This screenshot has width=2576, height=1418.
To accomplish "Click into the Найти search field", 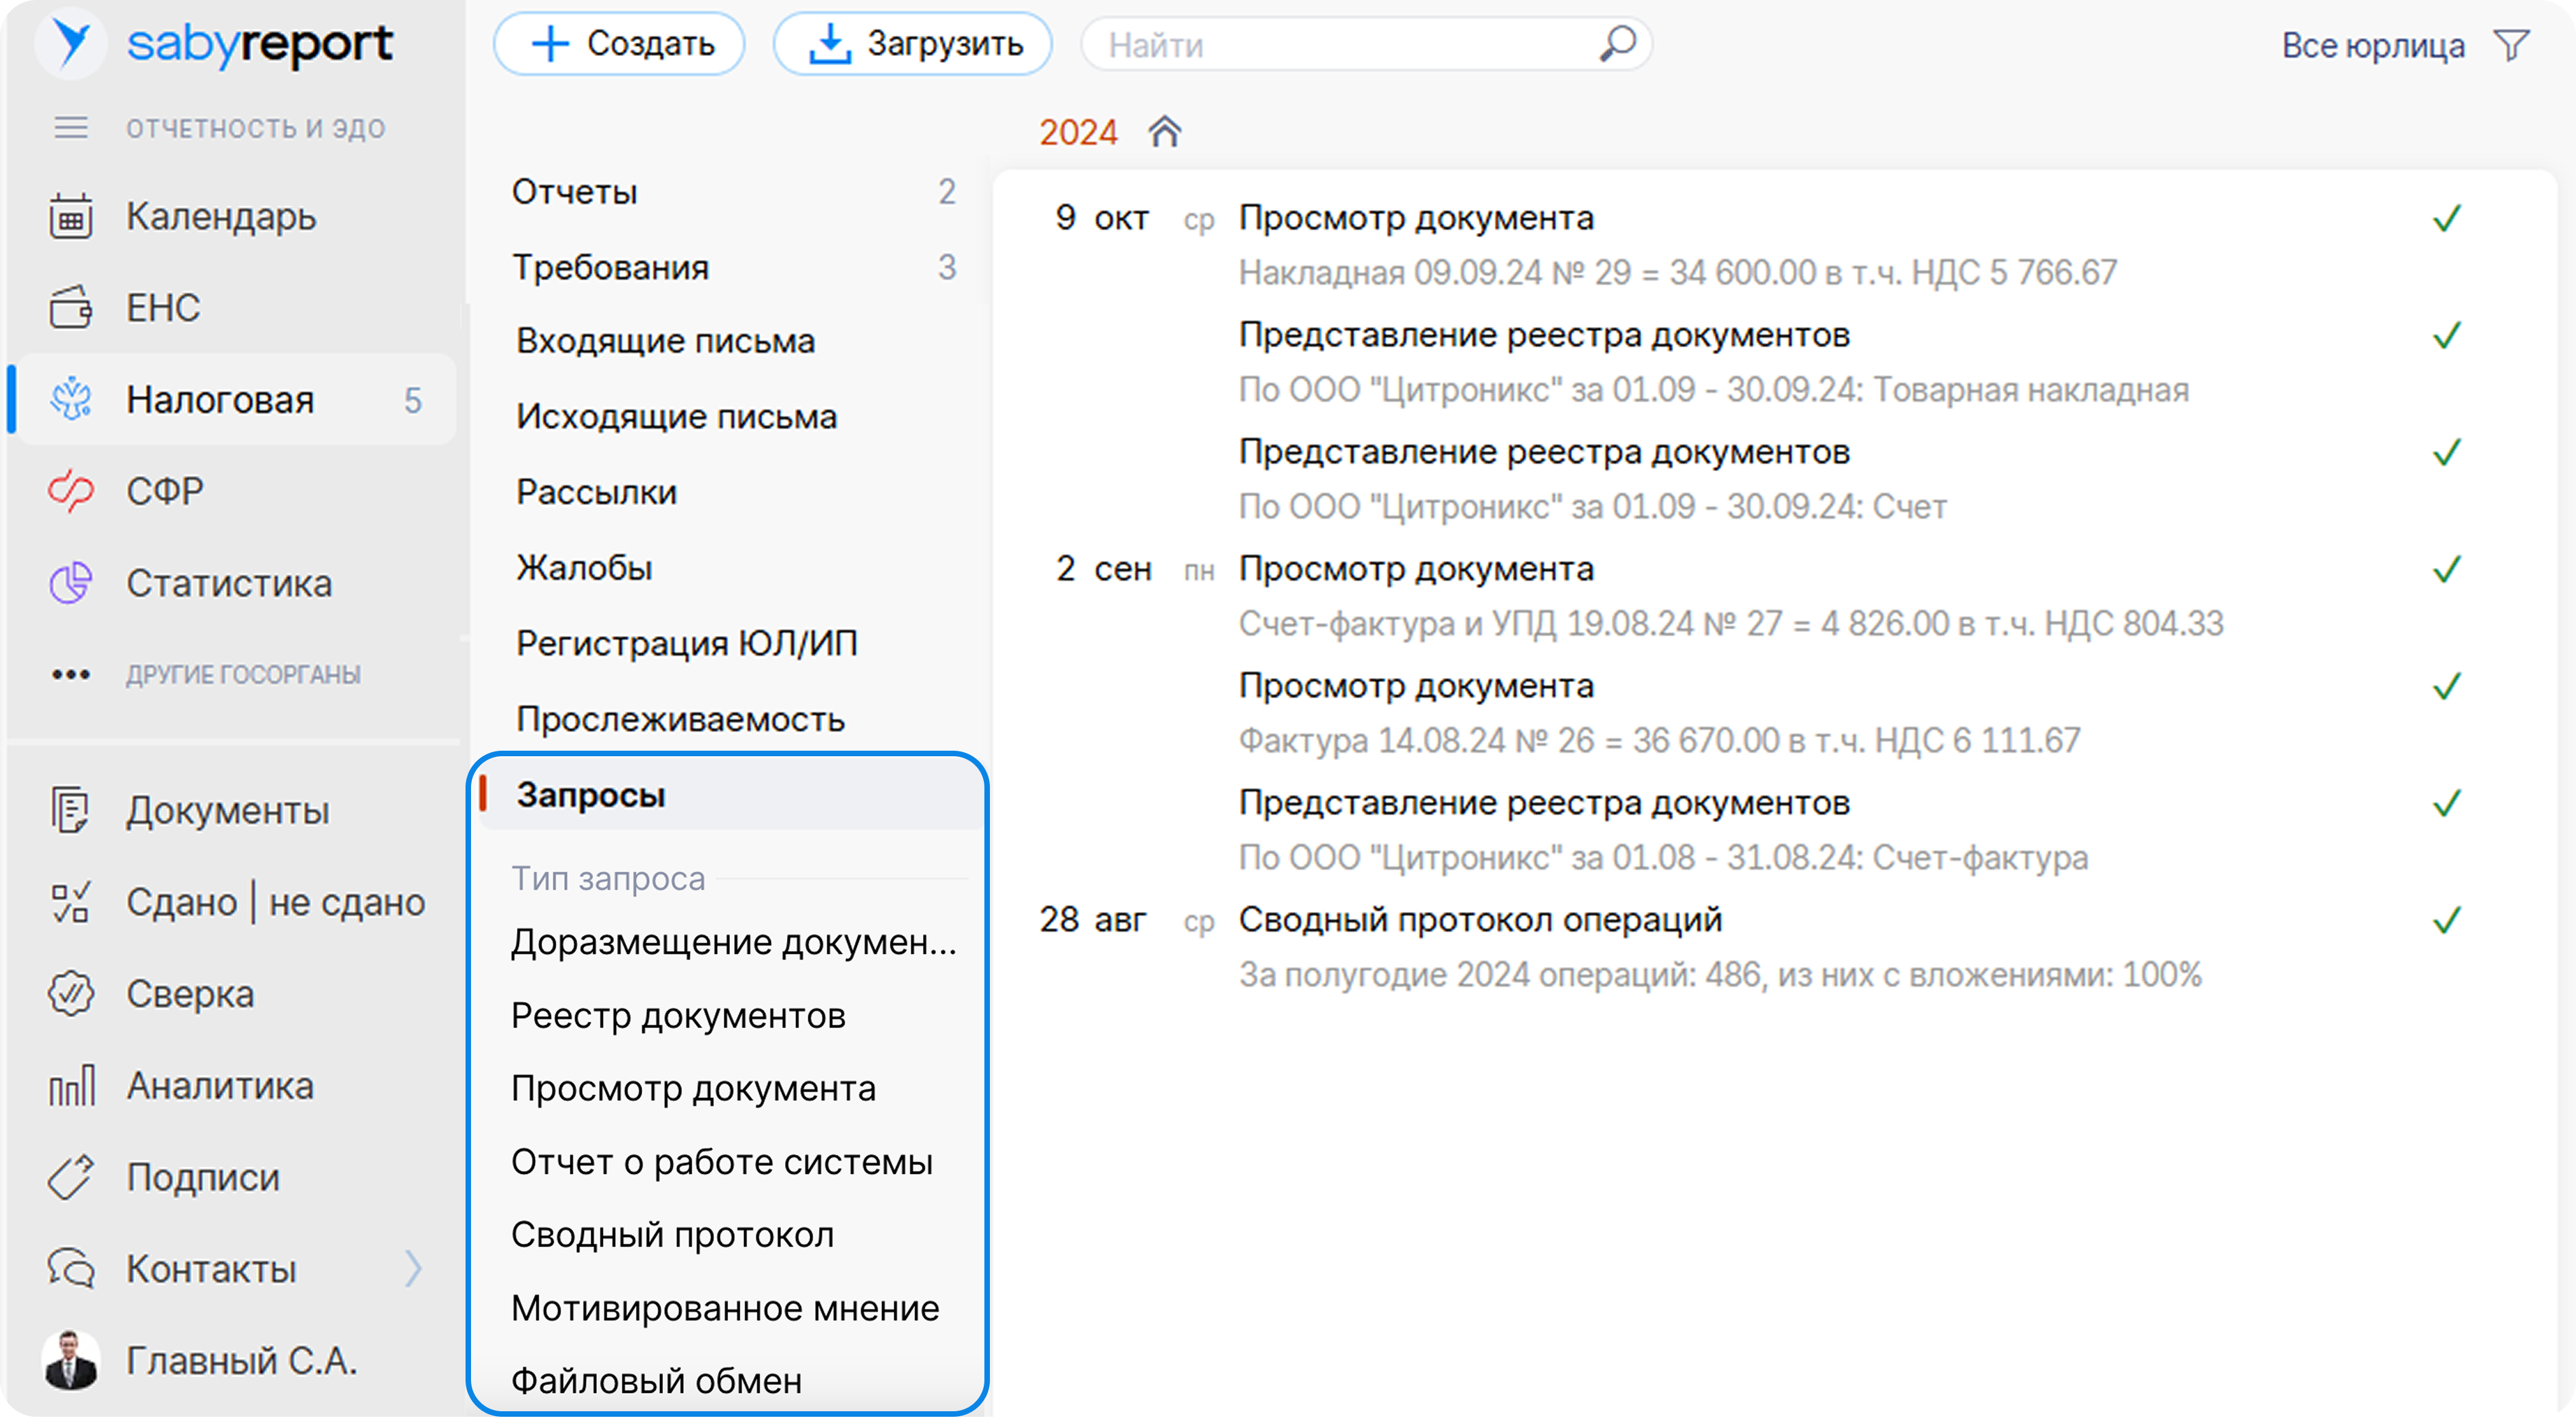I will [1340, 45].
